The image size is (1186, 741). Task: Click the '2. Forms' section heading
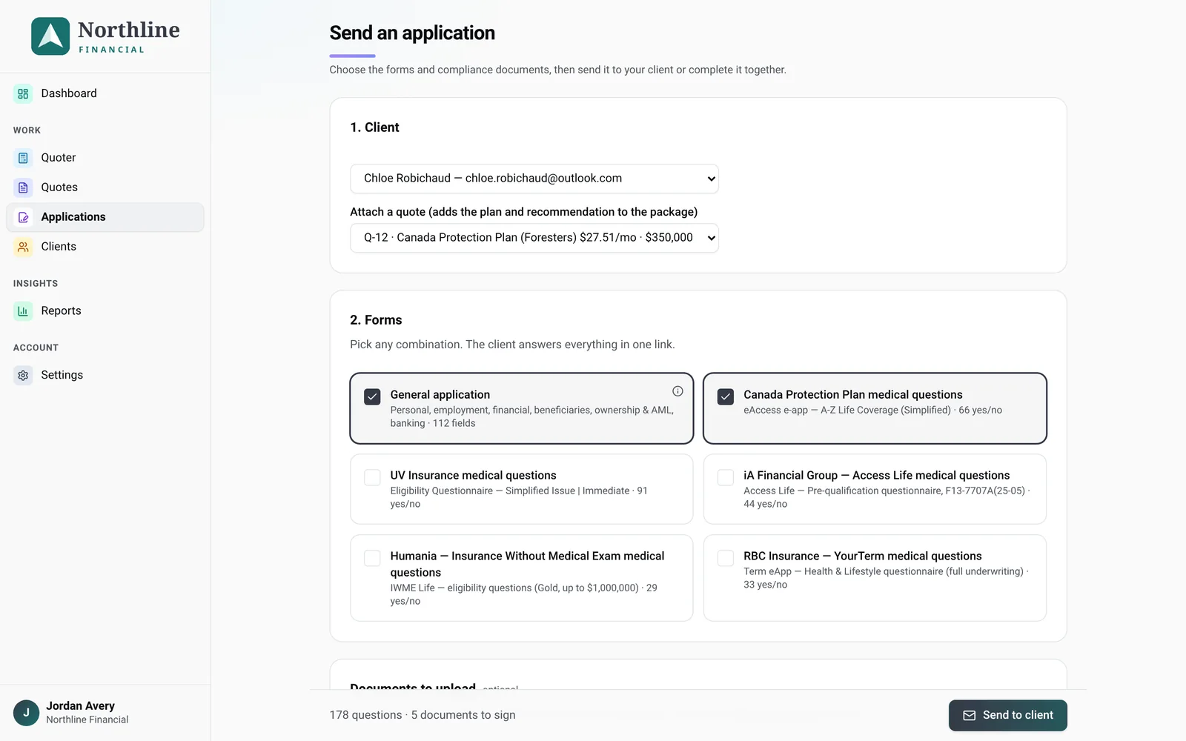point(376,320)
